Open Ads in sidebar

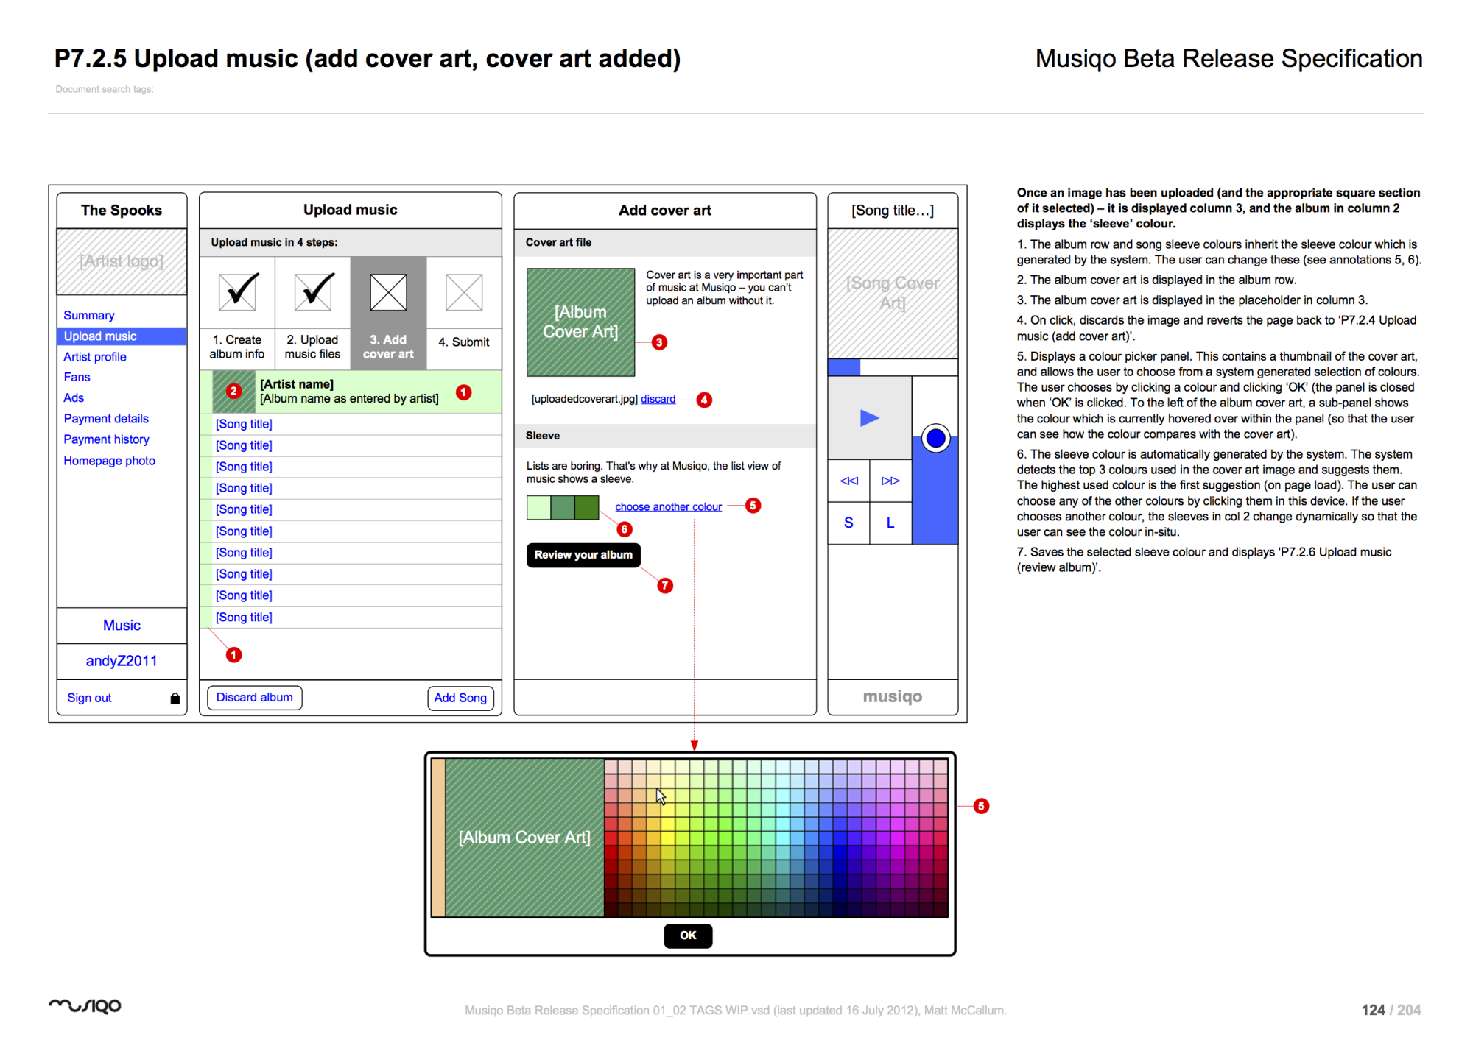point(74,397)
